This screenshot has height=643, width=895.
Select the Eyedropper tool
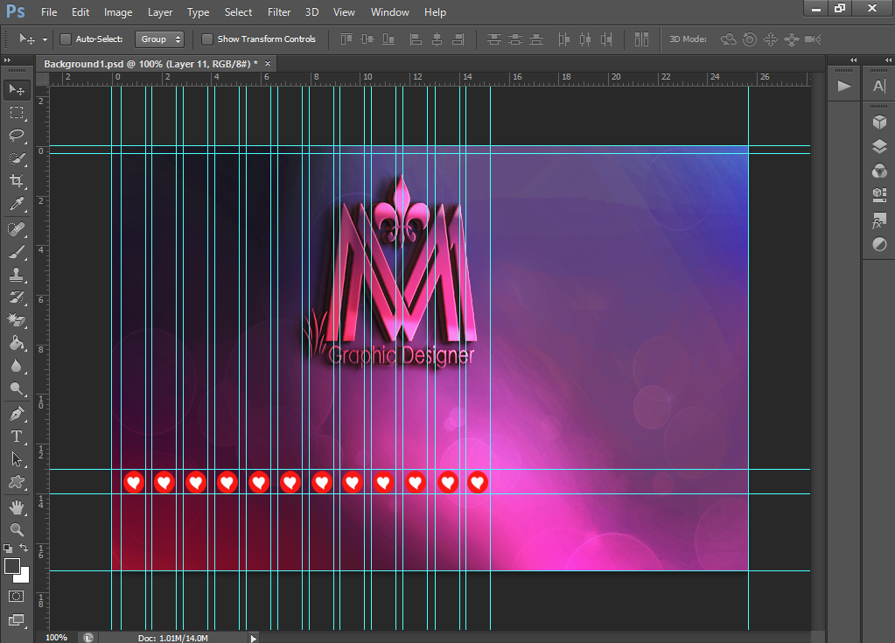point(17,204)
